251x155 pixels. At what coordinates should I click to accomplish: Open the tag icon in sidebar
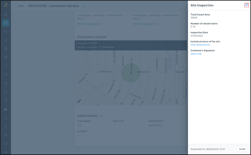click(x=6, y=75)
